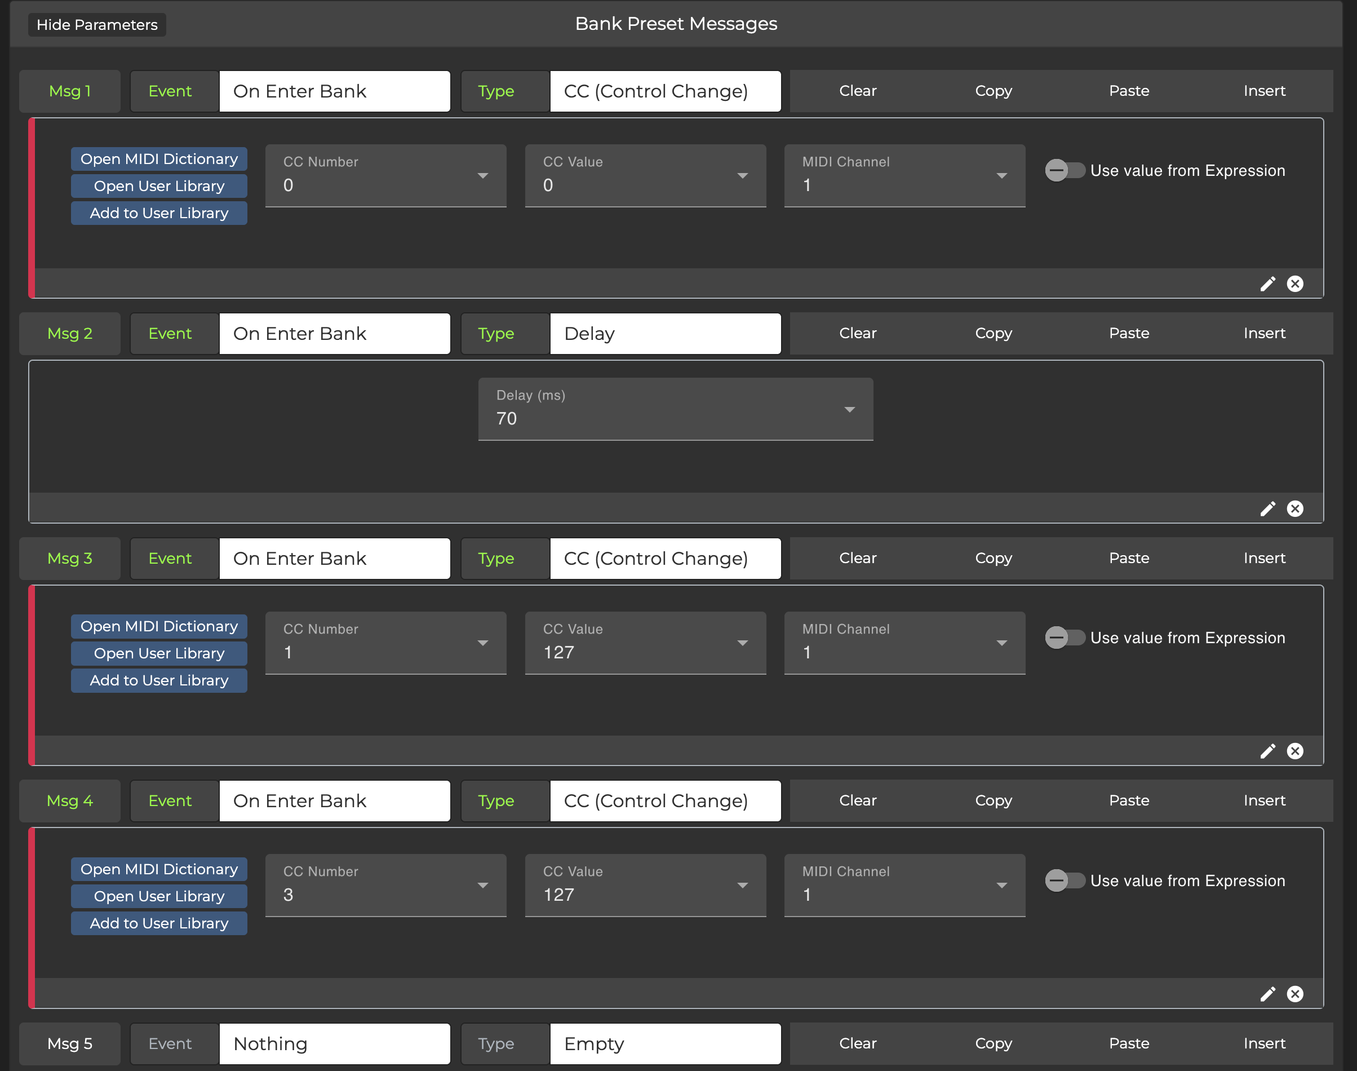Viewport: 1357px width, 1071px height.
Task: Click the pencil edit icon in Msg 2 Delay panel
Action: point(1267,508)
